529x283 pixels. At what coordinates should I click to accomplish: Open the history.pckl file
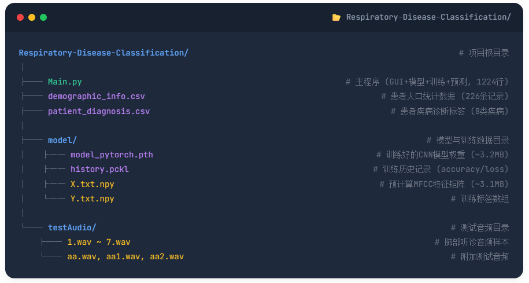coord(99,170)
